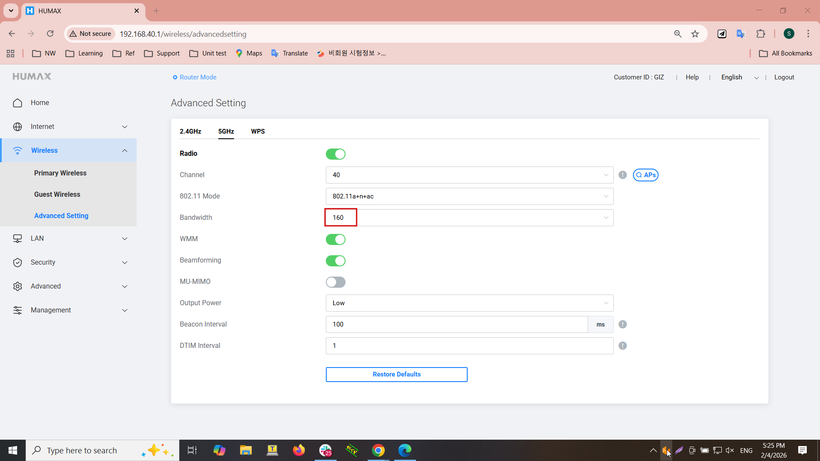The height and width of the screenshot is (461, 820).
Task: Click the DTIM Interval input field
Action: coord(469,346)
